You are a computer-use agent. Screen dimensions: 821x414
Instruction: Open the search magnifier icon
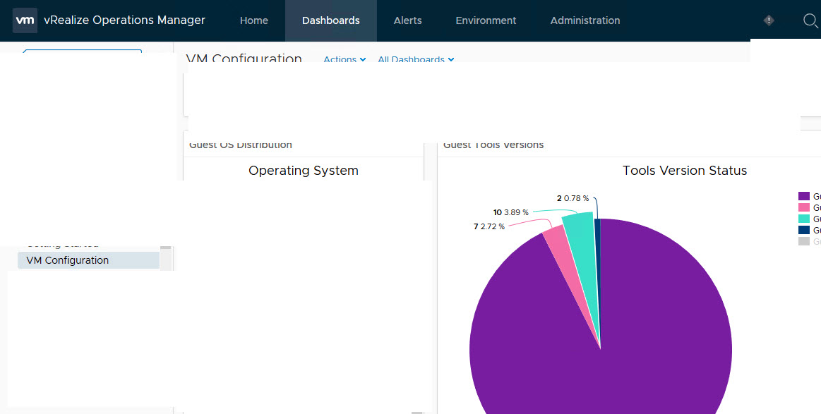pyautogui.click(x=810, y=20)
